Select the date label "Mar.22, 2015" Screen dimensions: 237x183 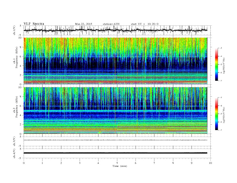83,24
